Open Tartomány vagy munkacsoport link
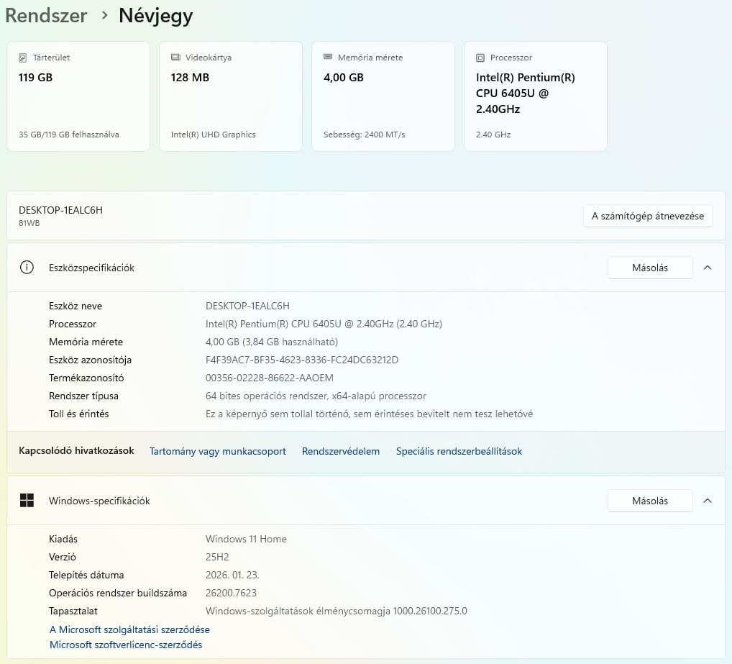Viewport: 732px width, 664px height. point(218,451)
